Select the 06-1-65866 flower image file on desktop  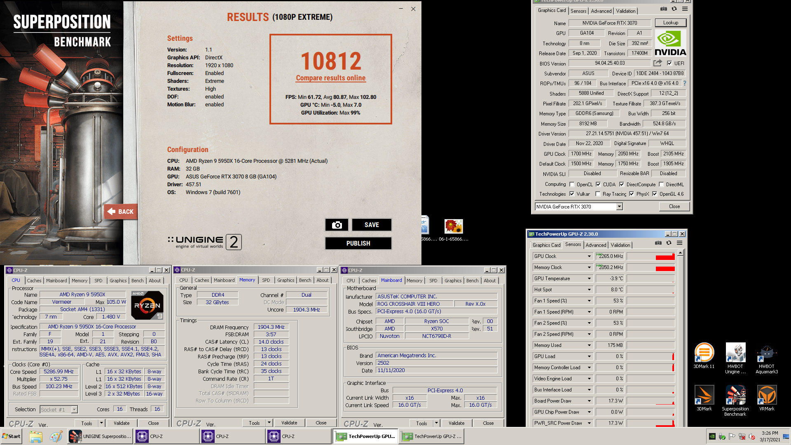coord(454,230)
